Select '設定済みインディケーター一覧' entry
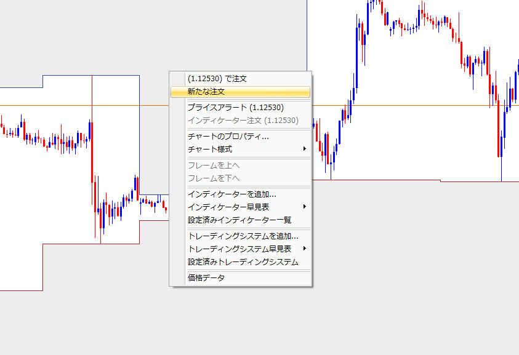The width and height of the screenshot is (519, 355). point(240,220)
